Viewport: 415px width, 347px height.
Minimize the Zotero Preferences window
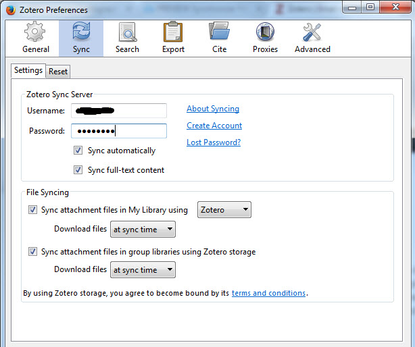(x=351, y=7)
